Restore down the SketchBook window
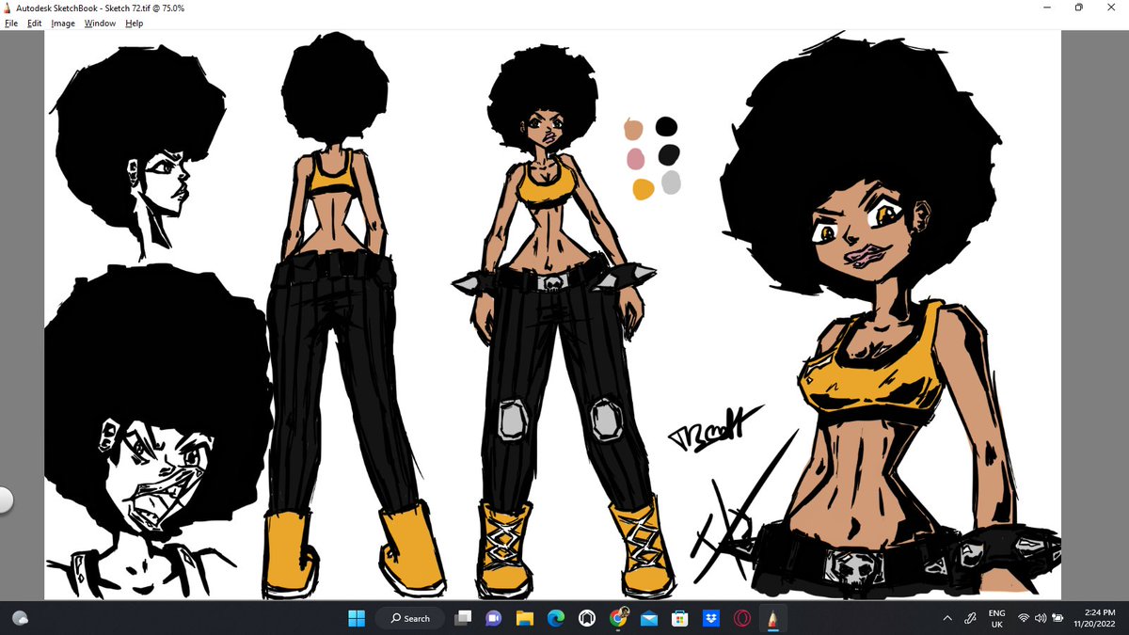1129x635 pixels. click(1079, 8)
